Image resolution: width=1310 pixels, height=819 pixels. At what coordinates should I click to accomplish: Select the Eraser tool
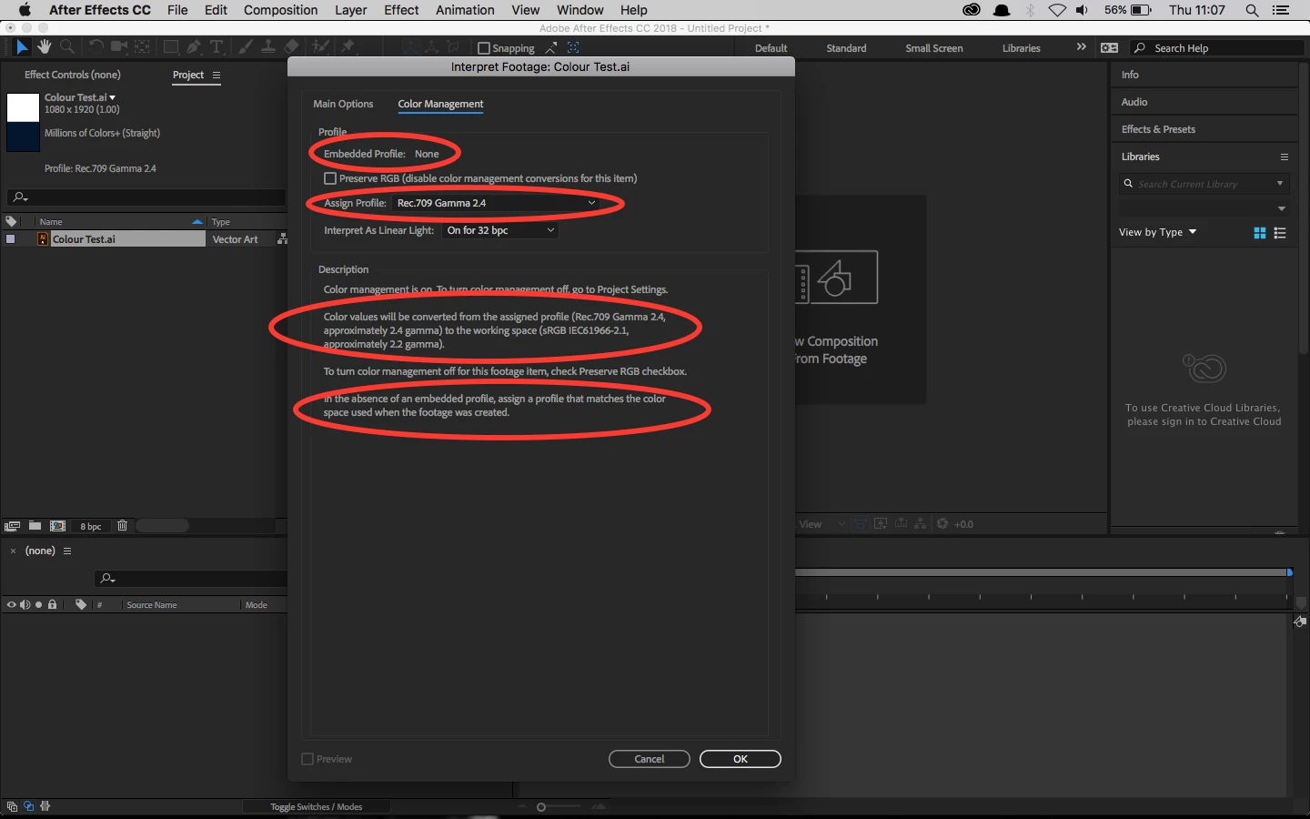click(291, 46)
